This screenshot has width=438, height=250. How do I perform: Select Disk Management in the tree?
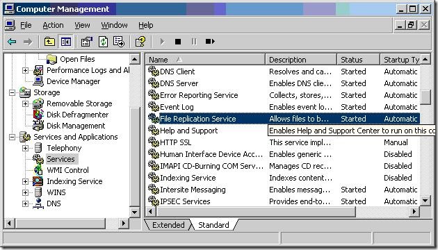[76, 126]
